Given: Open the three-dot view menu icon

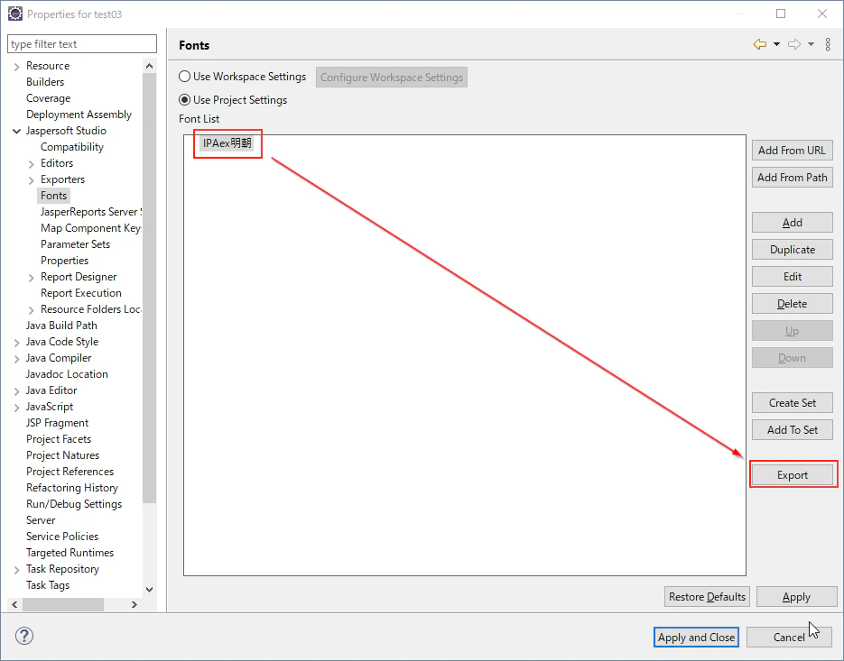Looking at the screenshot, I should point(828,45).
